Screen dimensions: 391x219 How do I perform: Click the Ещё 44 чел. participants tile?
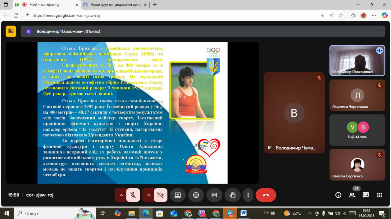(357, 130)
